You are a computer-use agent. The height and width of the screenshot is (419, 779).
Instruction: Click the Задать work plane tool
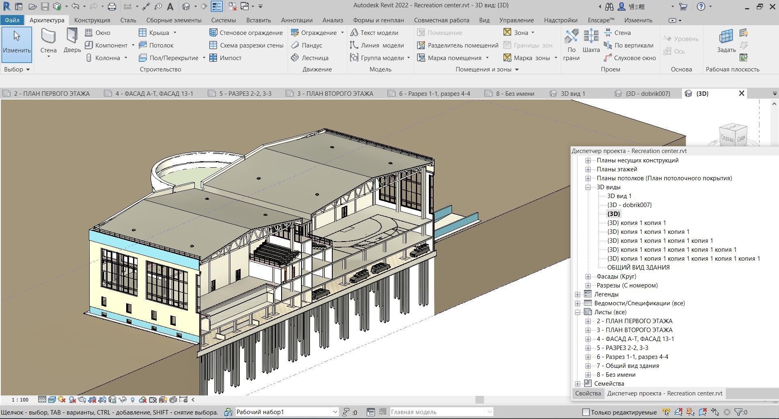click(x=726, y=41)
